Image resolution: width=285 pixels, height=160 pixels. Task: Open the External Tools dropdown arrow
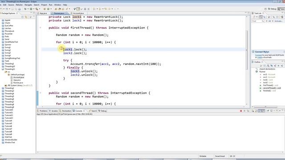pyautogui.click(x=40, y=9)
